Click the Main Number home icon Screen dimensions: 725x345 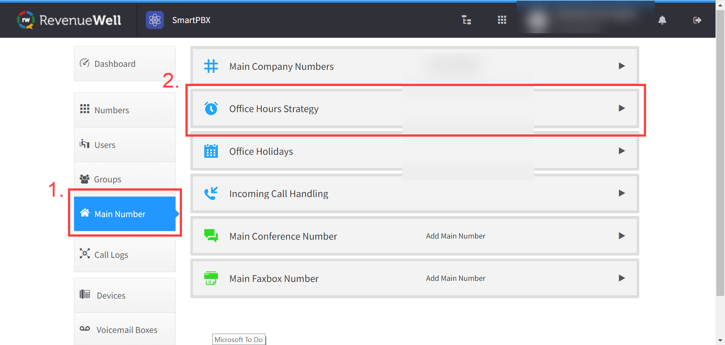(x=85, y=213)
